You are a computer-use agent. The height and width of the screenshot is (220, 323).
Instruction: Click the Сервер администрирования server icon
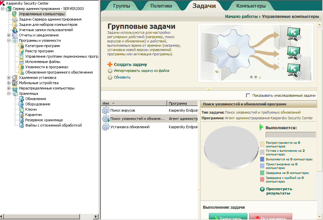(x=9, y=9)
